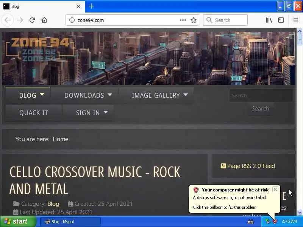Toggle the browser sidebar view
This screenshot has height=227, width=303.
pos(281,20)
